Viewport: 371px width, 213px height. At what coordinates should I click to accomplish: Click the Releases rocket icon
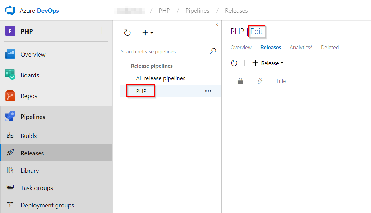pos(10,153)
